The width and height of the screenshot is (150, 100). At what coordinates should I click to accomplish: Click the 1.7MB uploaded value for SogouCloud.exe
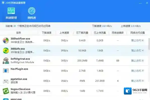100,91
